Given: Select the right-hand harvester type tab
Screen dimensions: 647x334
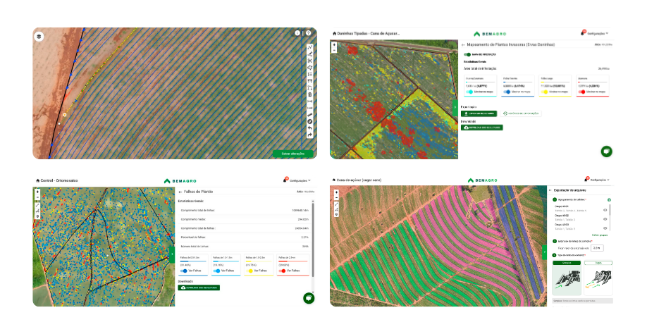Looking at the screenshot, I should tap(598, 263).
